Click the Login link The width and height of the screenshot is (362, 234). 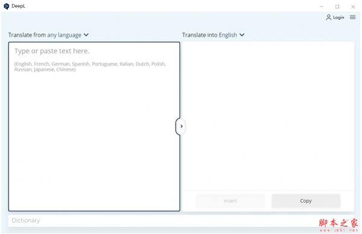tap(338, 17)
